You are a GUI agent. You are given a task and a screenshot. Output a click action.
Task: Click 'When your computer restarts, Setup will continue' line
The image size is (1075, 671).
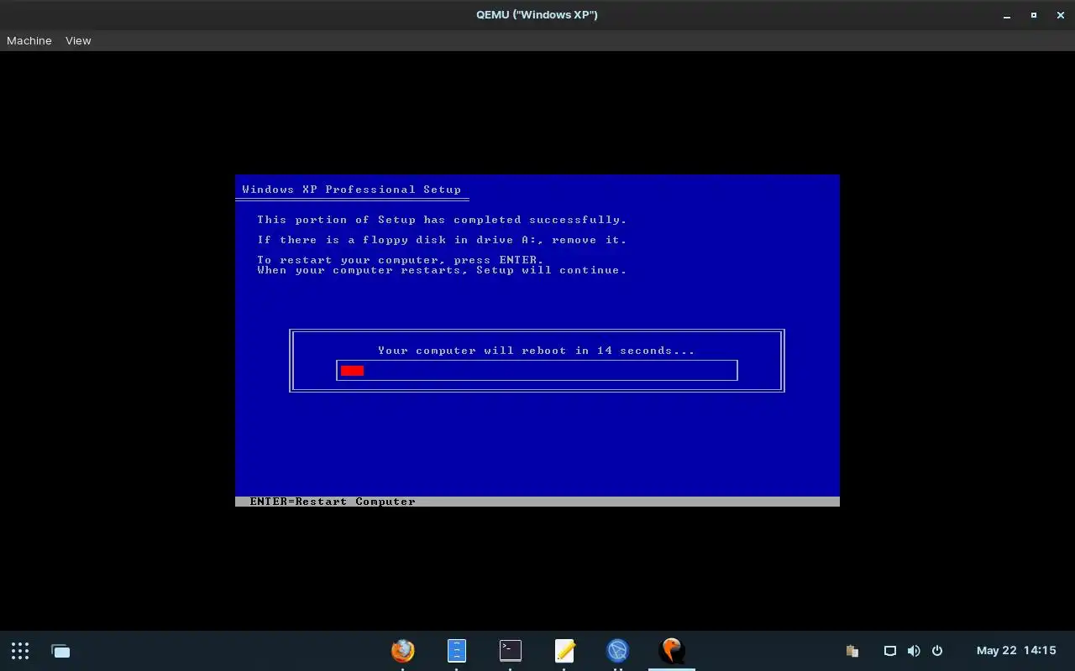(x=442, y=270)
